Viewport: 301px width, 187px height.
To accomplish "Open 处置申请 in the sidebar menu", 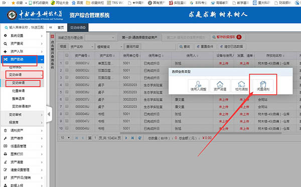I will click(x=18, y=91).
